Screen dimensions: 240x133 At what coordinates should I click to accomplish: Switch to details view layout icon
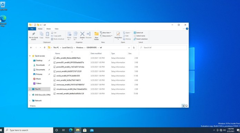pyautogui.click(x=183, y=106)
